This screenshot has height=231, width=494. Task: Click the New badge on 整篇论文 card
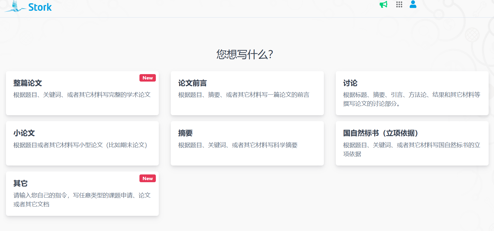(147, 78)
